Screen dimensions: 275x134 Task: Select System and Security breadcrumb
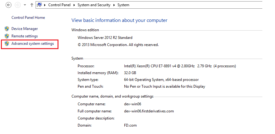tap(94, 5)
